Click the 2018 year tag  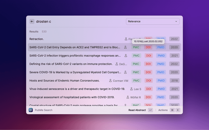(174, 81)
